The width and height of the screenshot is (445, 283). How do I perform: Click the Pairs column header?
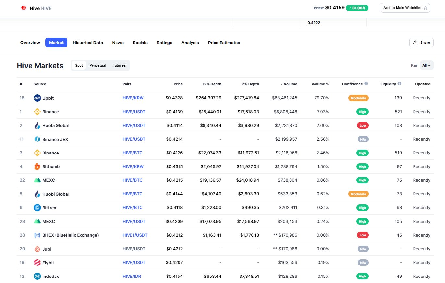click(x=127, y=84)
